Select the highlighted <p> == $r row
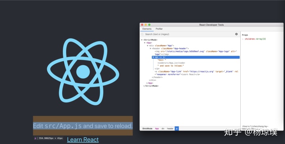This screenshot has width=285, height=144. (196, 57)
